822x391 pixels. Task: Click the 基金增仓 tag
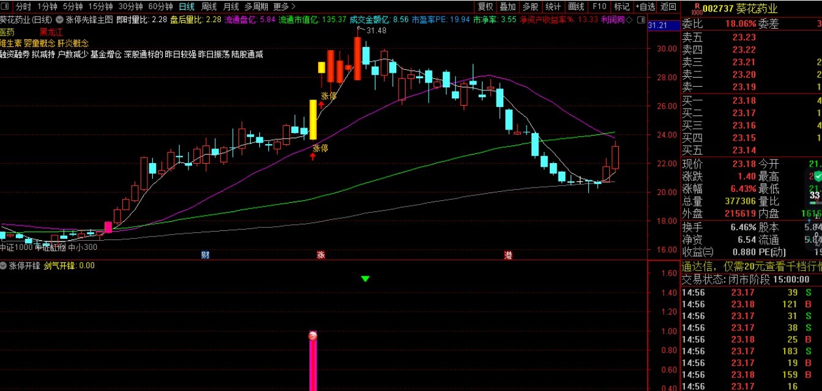click(x=105, y=54)
